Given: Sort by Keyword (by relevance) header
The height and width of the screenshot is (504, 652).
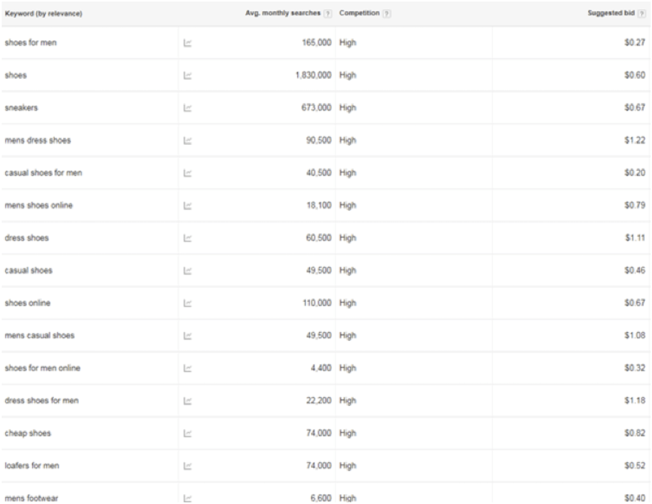Looking at the screenshot, I should coord(43,15).
